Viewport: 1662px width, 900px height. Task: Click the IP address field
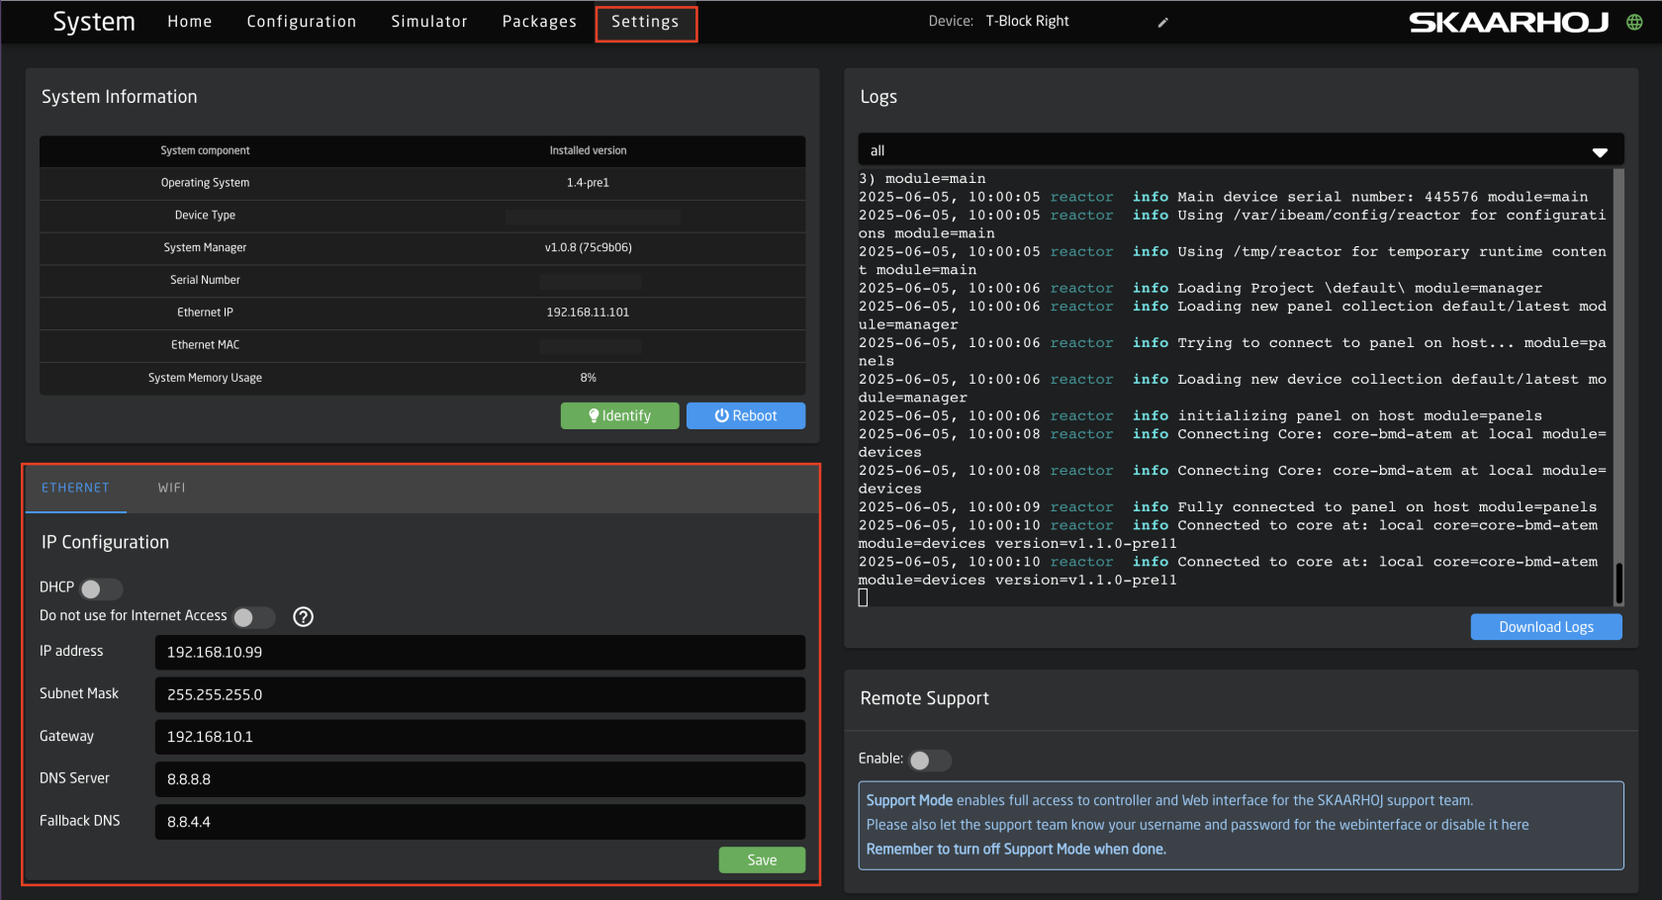(480, 653)
